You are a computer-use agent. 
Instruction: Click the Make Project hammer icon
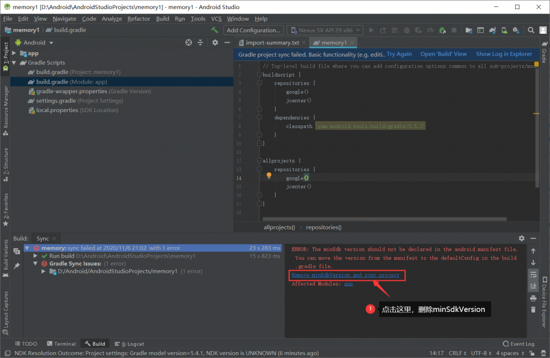(x=214, y=30)
